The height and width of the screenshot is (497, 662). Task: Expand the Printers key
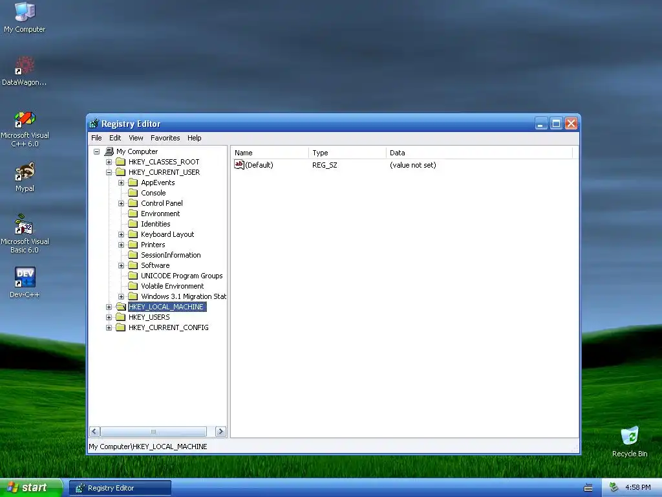[121, 245]
